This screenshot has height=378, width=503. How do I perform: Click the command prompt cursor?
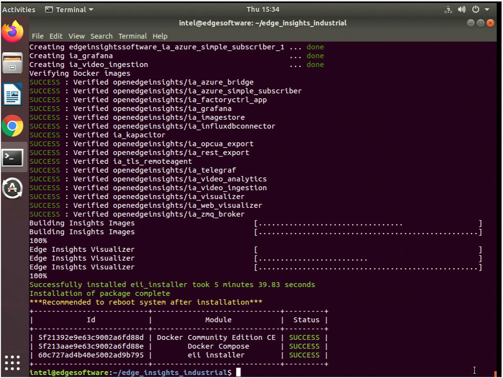[x=239, y=372]
